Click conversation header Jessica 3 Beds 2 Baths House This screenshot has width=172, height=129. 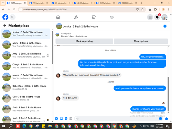click(80, 26)
